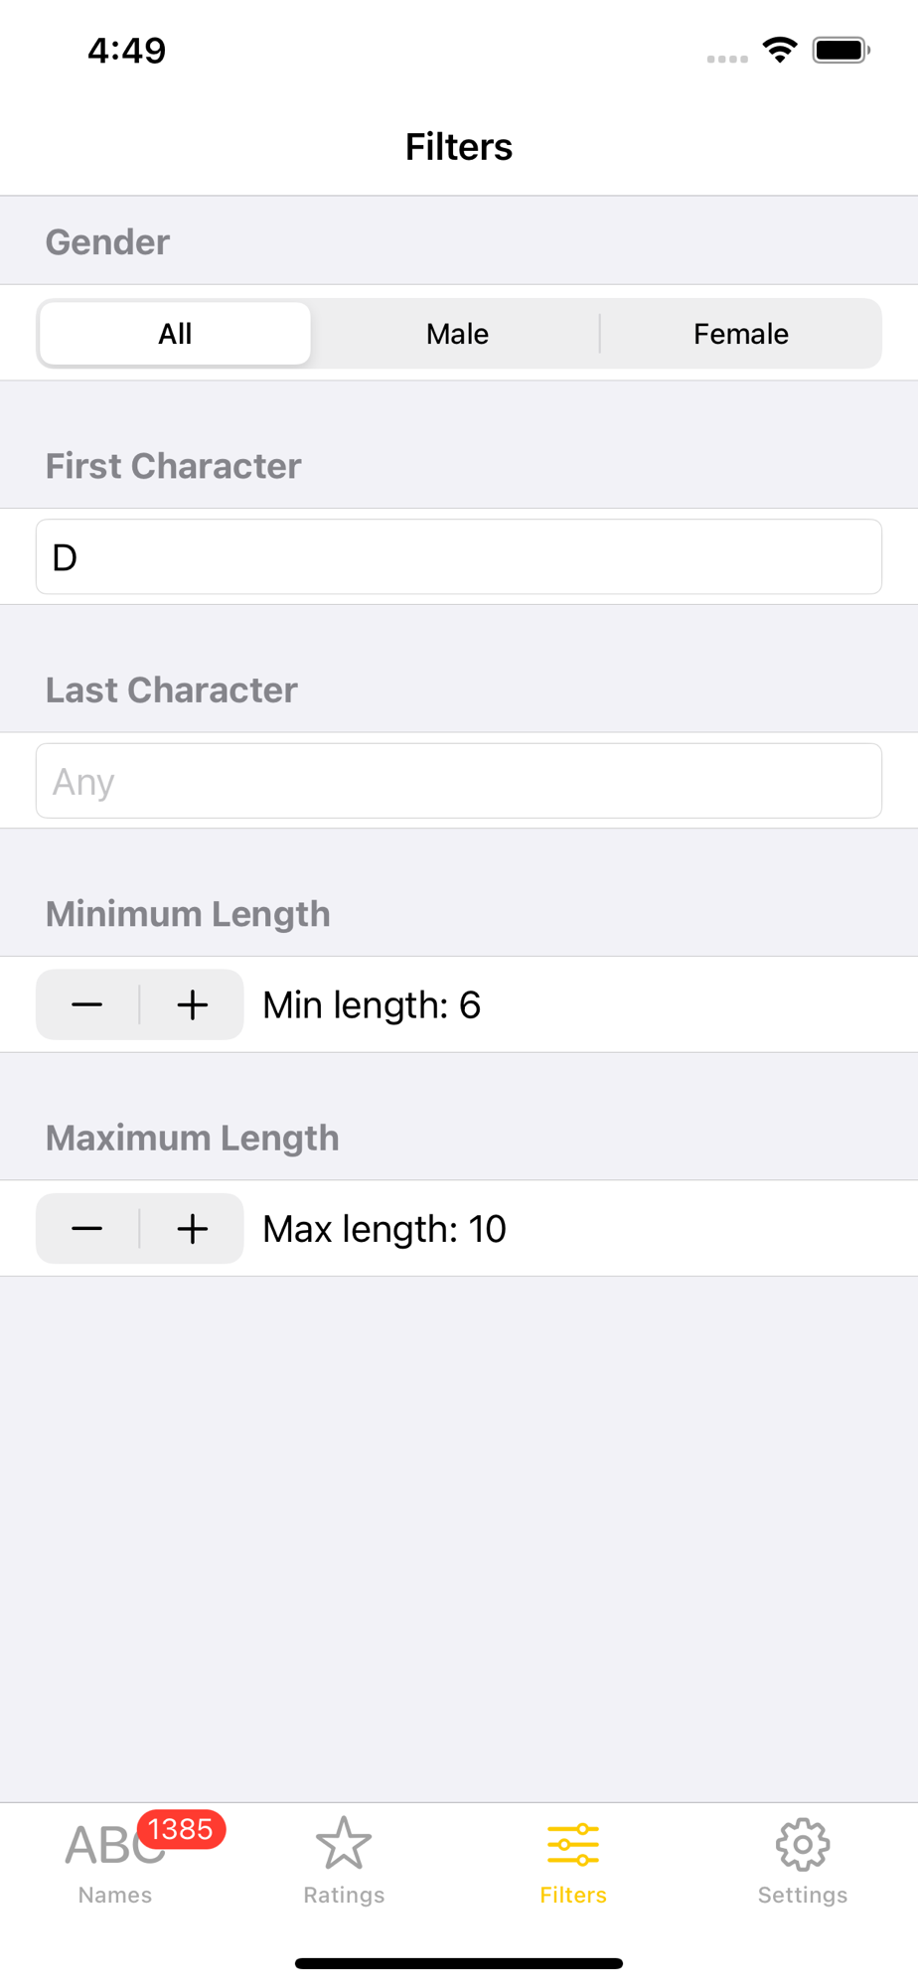
Task: Tap the Wi-Fi status icon
Action: 780,50
